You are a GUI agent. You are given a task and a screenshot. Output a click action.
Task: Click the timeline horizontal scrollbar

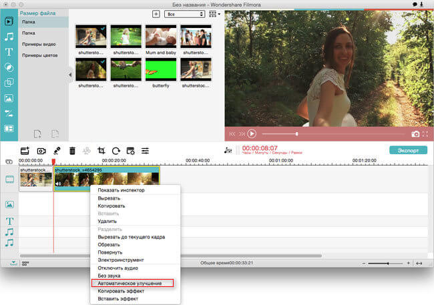click(x=171, y=256)
